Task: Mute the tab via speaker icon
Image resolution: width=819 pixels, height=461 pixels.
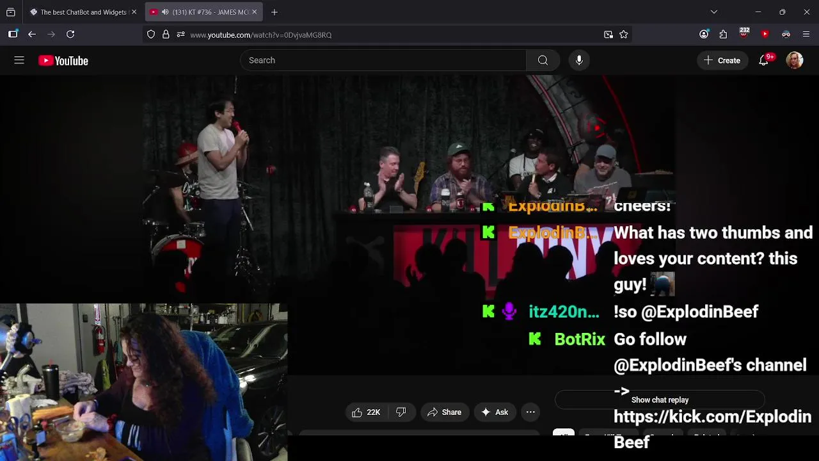Action: point(165,12)
